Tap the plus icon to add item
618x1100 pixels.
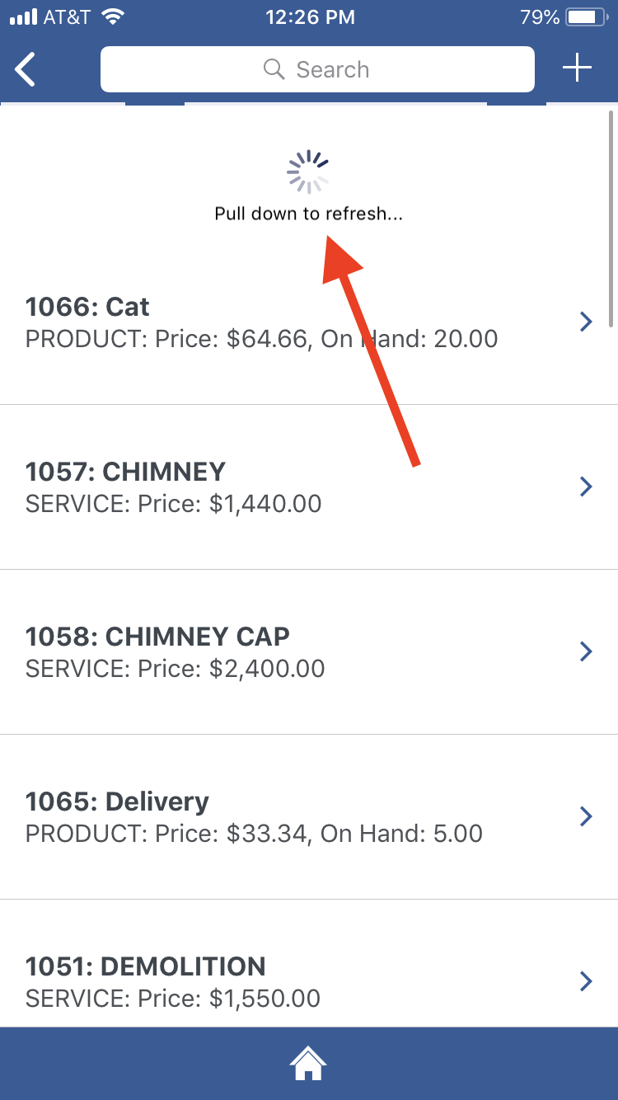(577, 68)
